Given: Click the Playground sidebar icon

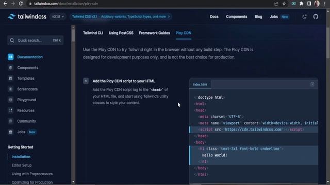Looking at the screenshot, I should click(10, 100).
